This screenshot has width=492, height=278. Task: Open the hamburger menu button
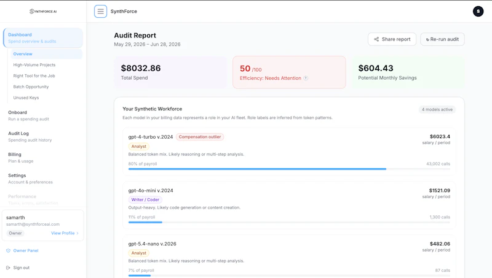pos(100,11)
